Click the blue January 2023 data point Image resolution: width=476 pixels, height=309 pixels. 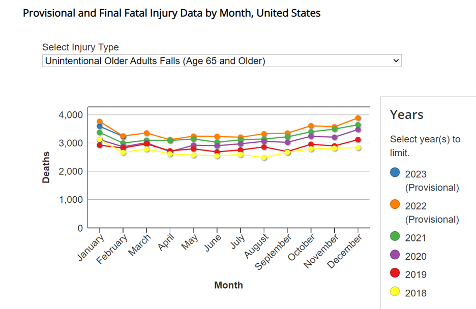tap(100, 127)
